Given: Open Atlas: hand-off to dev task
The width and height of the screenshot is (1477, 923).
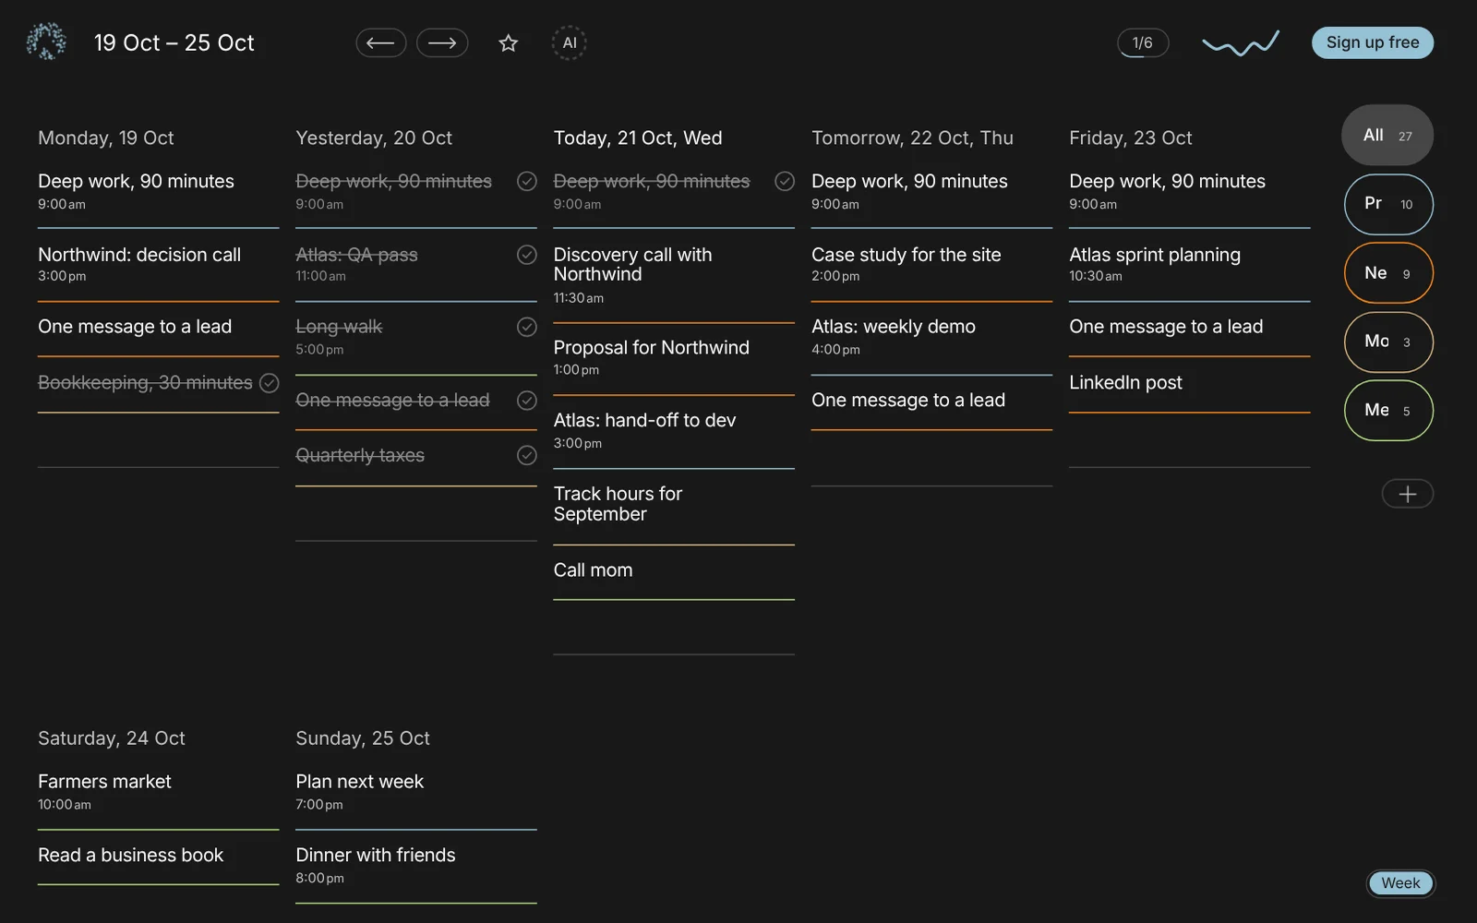Looking at the screenshot, I should [674, 431].
